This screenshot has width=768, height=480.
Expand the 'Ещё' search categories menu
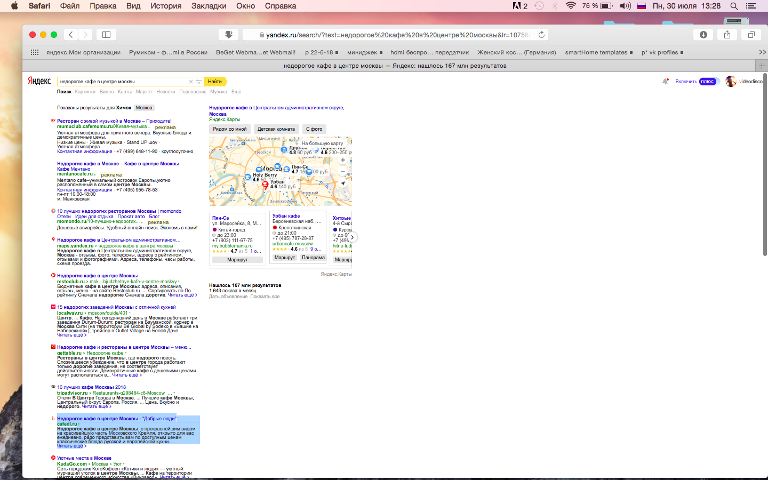236,92
